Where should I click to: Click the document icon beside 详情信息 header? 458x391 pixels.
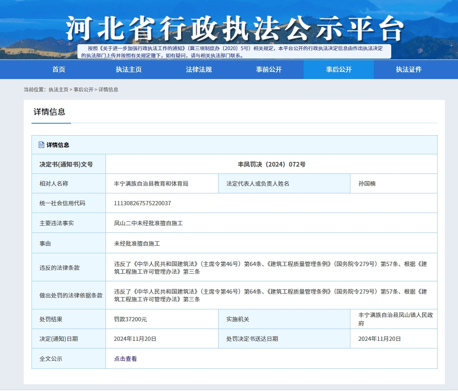pyautogui.click(x=41, y=145)
